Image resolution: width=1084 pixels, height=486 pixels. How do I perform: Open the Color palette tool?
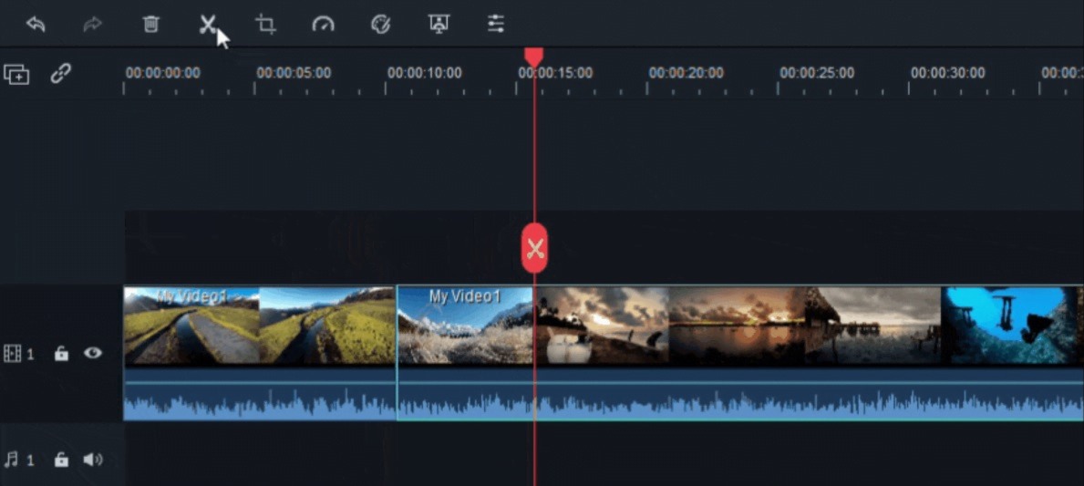click(381, 25)
